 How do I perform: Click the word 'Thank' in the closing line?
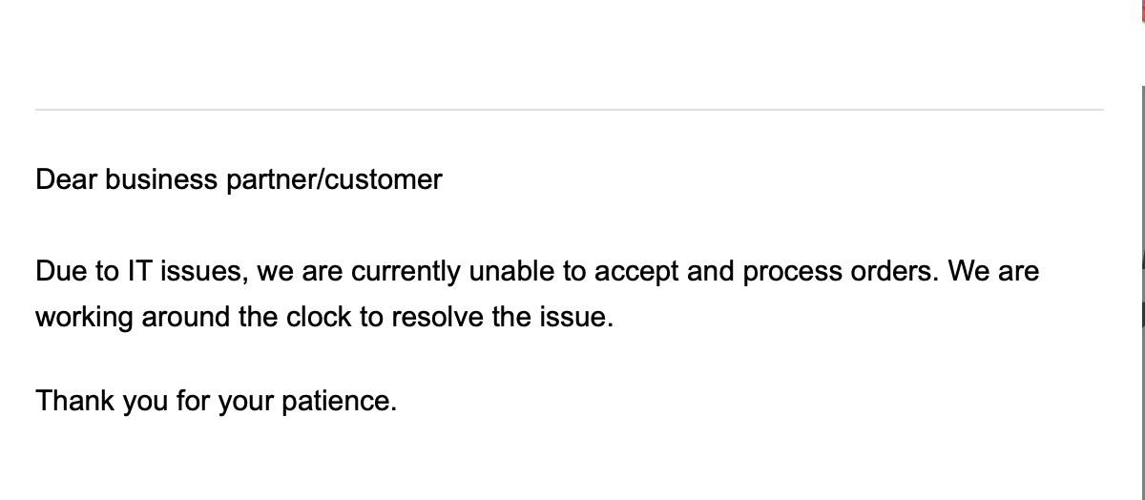coord(73,401)
